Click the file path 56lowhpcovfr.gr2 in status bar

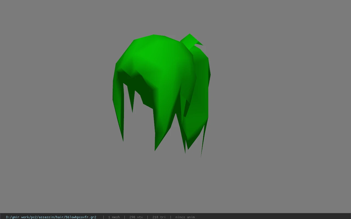pyautogui.click(x=51, y=217)
